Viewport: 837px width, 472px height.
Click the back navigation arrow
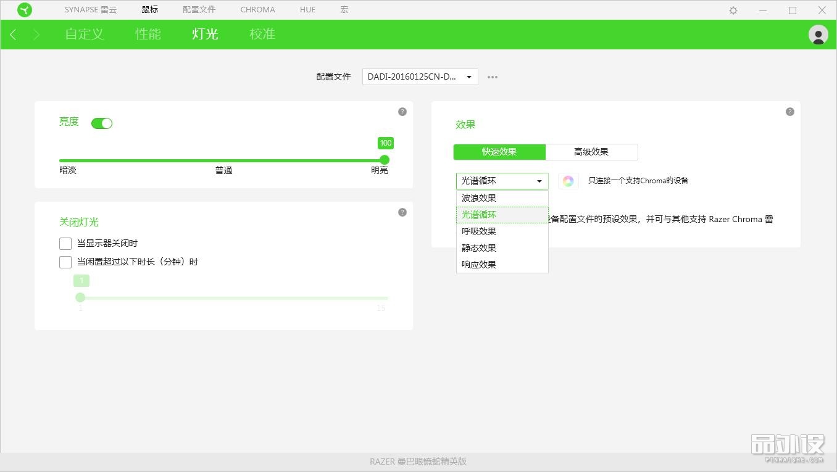coord(12,35)
